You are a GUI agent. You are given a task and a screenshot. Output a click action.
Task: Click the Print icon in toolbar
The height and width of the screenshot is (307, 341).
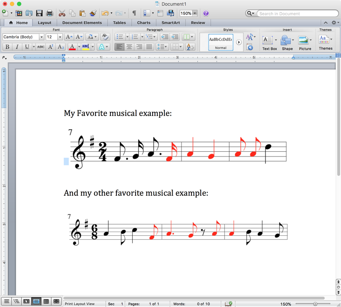click(x=49, y=13)
